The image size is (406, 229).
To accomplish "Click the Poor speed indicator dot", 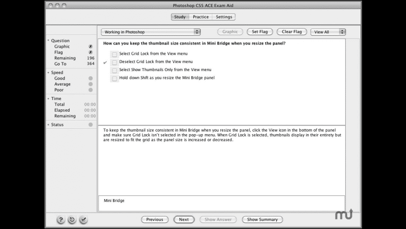I will click(91, 90).
